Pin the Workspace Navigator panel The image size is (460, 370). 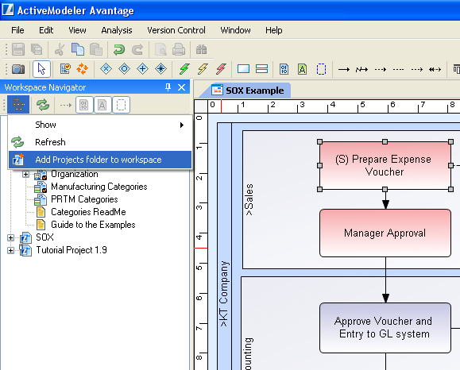tap(168, 87)
